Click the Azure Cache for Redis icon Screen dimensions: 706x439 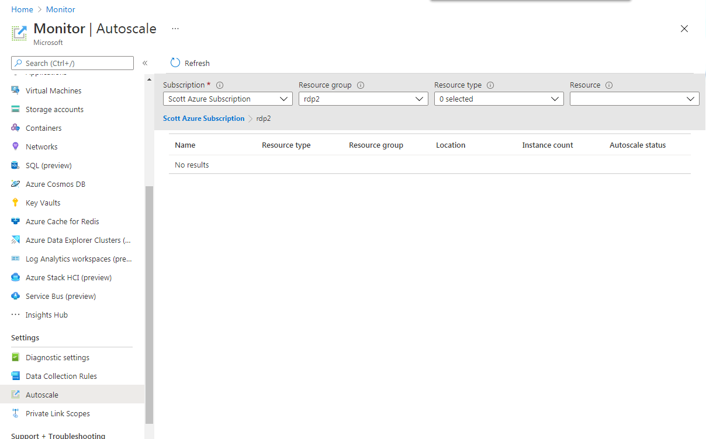[16, 221]
